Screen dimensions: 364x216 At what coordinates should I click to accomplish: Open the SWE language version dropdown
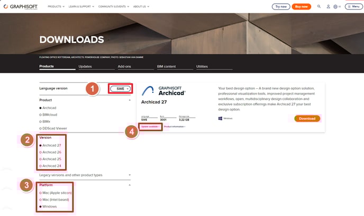coord(121,89)
